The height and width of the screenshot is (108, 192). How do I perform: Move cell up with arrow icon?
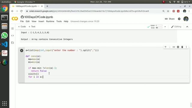[x=165, y=47]
